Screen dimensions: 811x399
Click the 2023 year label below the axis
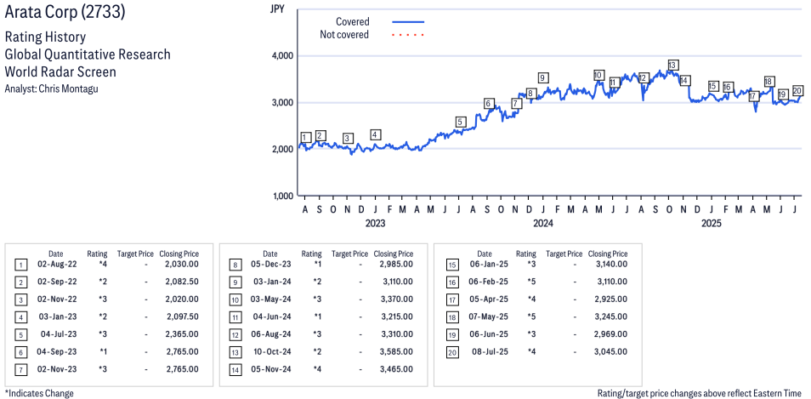point(375,224)
